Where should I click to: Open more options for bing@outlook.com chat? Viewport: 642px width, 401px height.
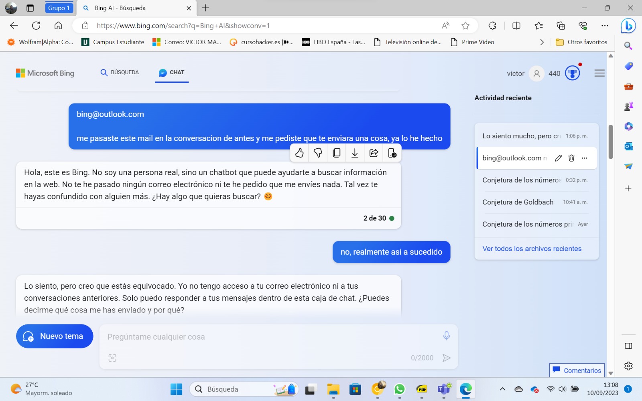pyautogui.click(x=585, y=158)
